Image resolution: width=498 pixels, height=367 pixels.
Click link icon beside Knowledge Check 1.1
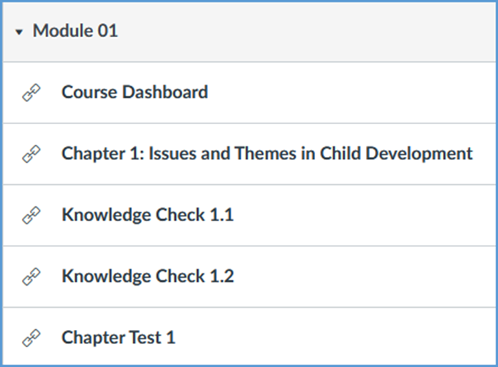click(31, 215)
